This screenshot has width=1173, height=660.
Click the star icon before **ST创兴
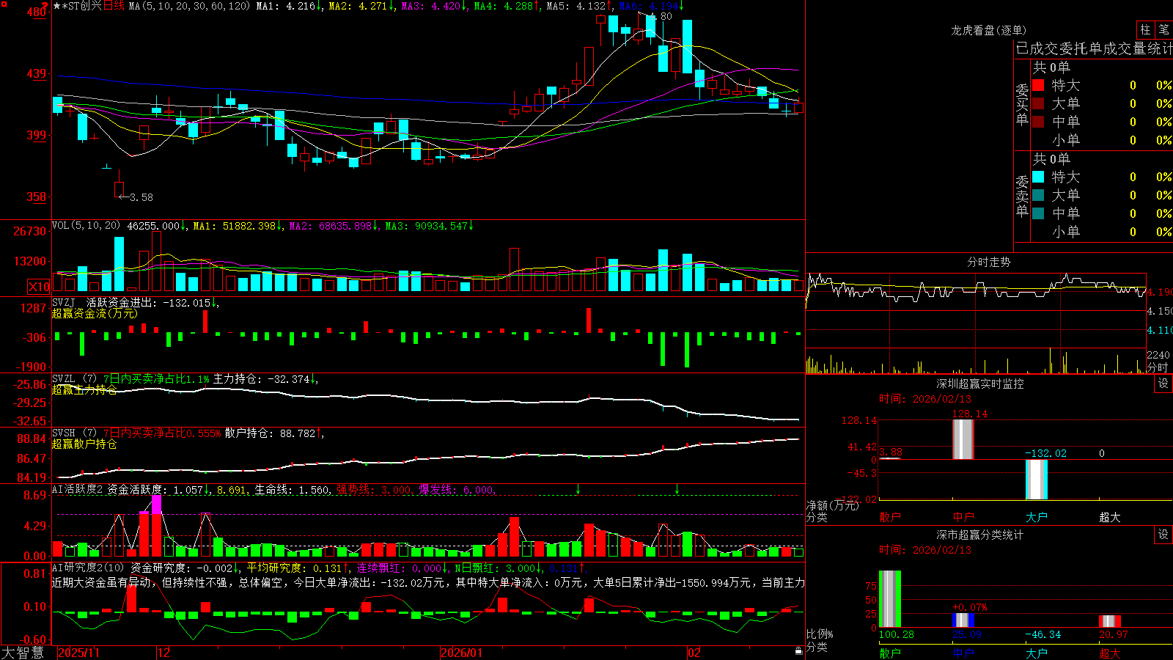pos(57,6)
